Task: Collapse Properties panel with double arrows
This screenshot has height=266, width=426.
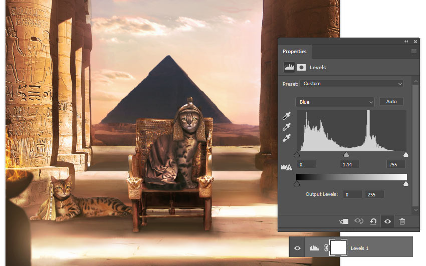Action: click(x=406, y=42)
